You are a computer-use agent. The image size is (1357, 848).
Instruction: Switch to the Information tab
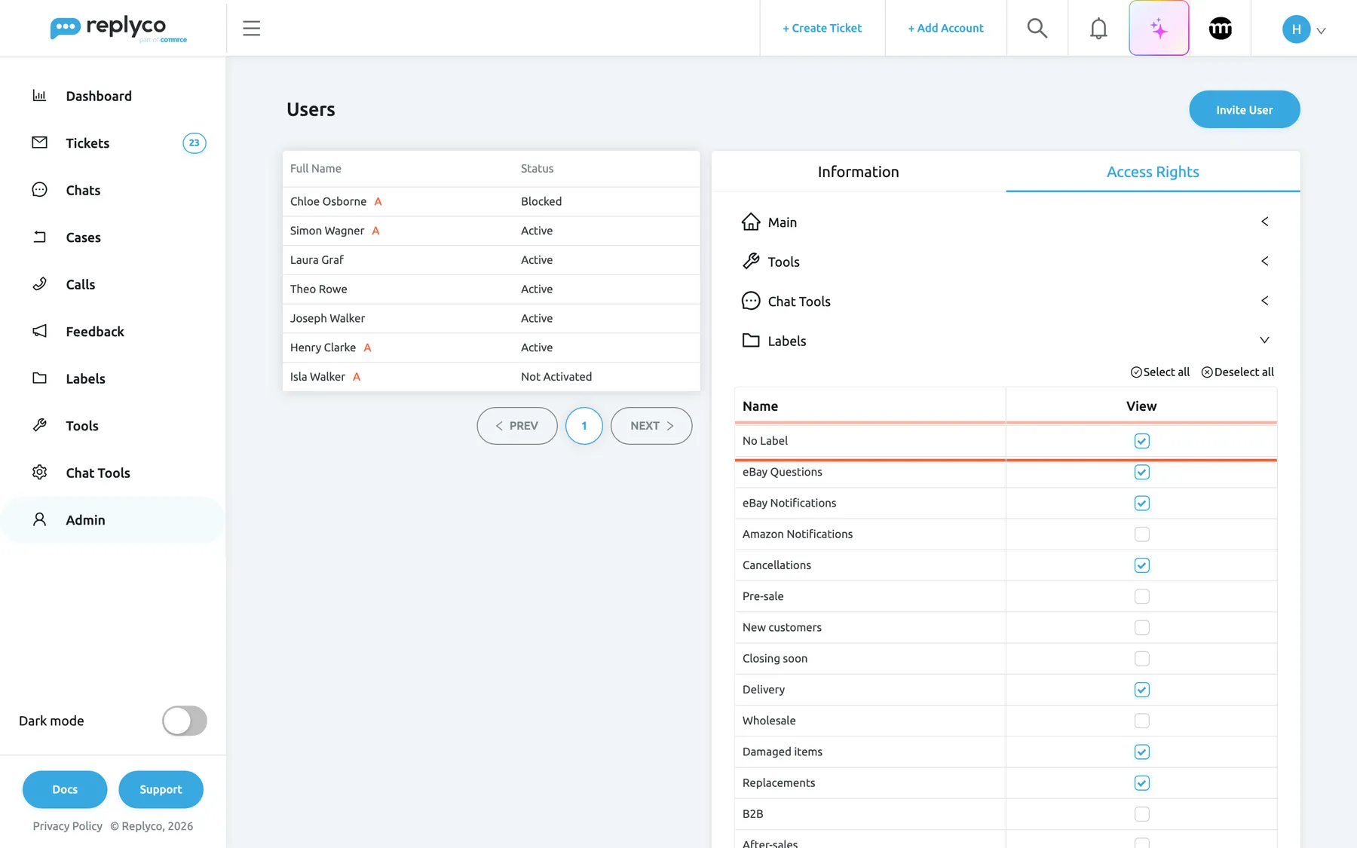[859, 172]
